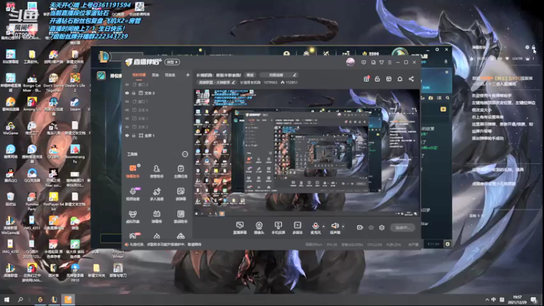The image size is (544, 306).
Task: Show the 文本 2 layer
Action: (x=127, y=127)
